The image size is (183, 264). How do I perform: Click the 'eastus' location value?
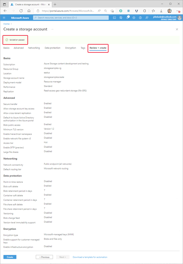[x=47, y=73]
